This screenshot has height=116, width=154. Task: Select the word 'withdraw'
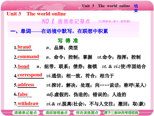tap(28, 104)
